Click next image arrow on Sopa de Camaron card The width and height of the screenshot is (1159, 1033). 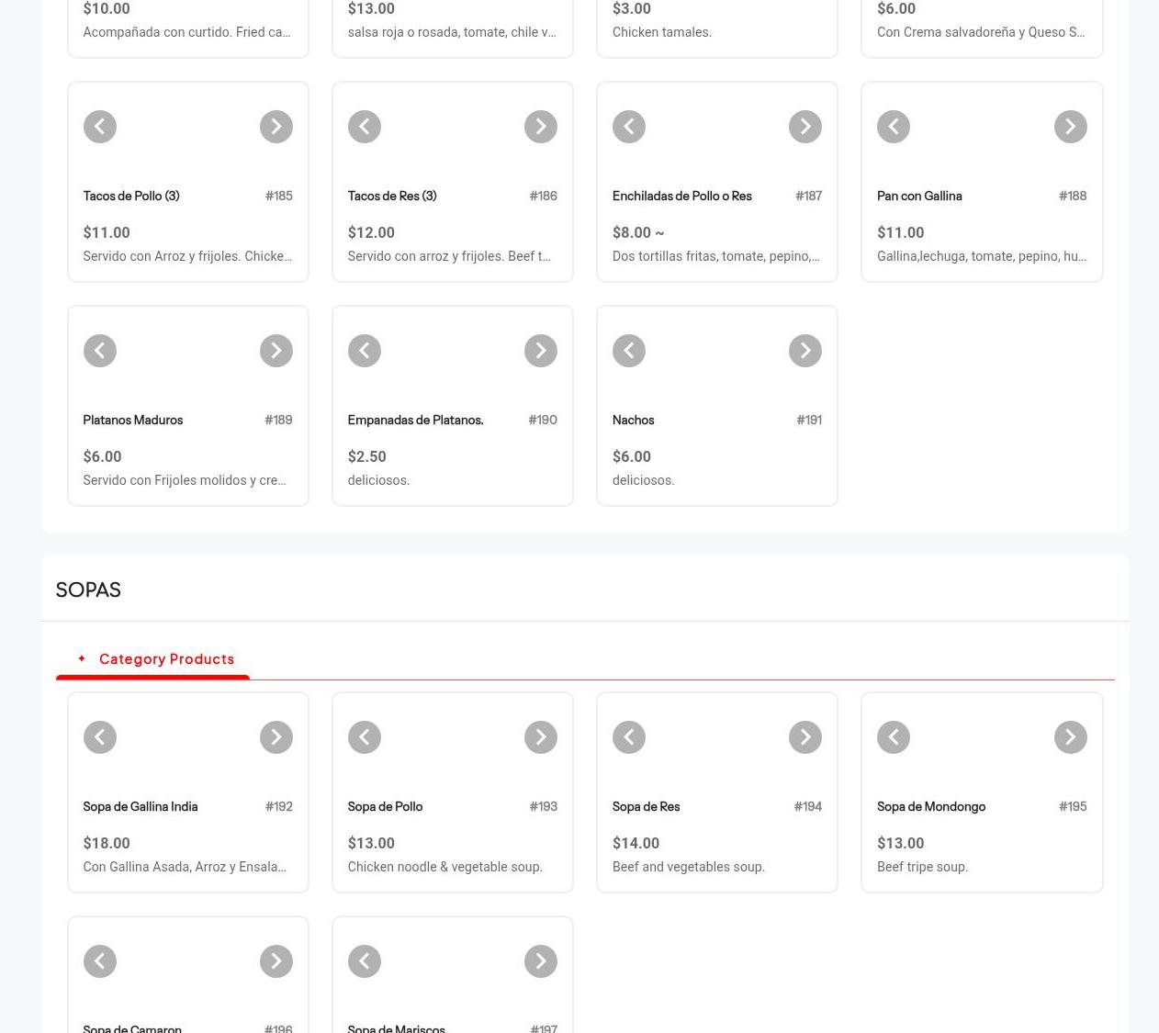pos(276,961)
